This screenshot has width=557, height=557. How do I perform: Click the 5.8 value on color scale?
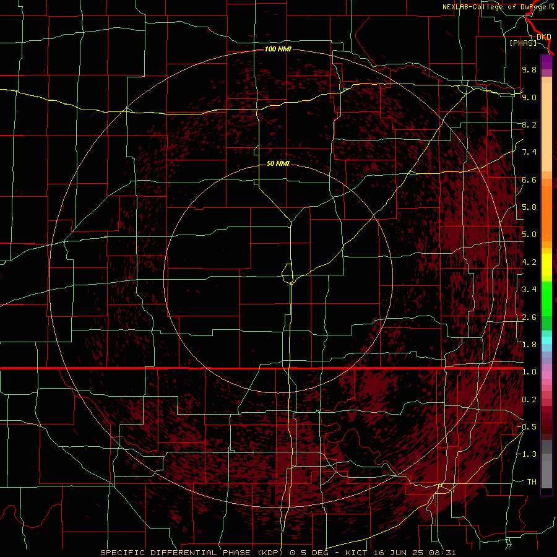[x=529, y=207]
